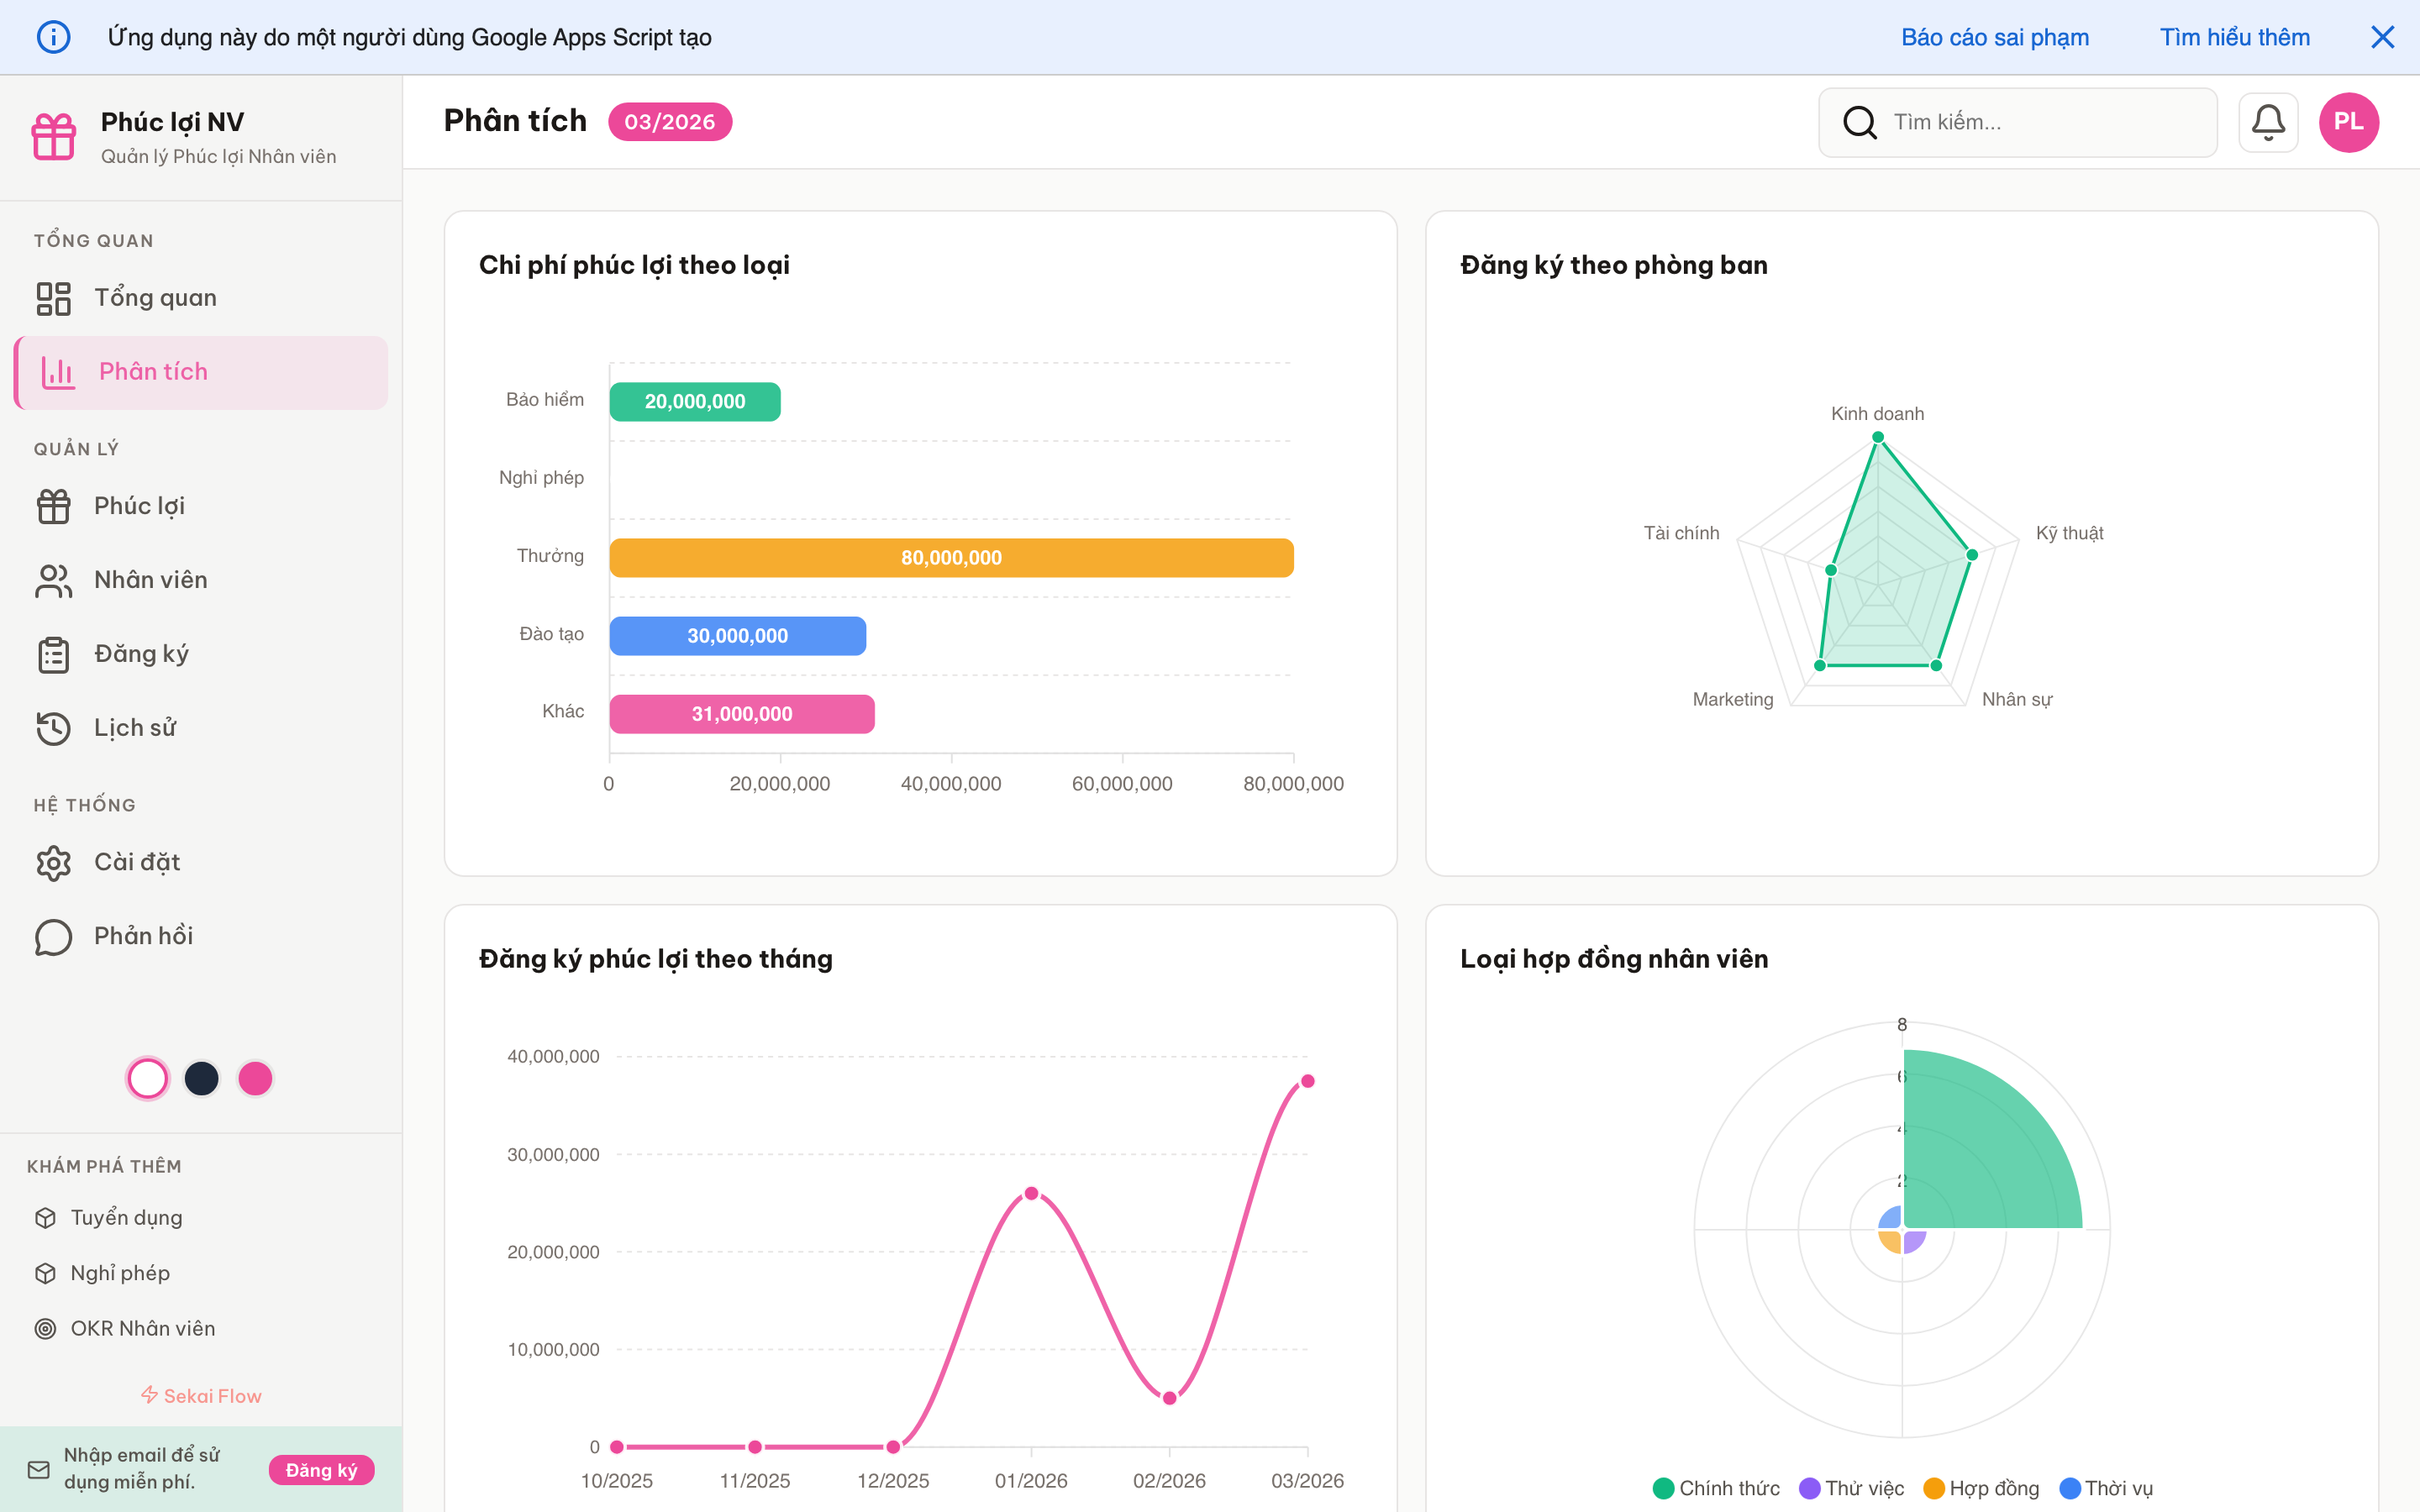Click the Phúc lợi NV gift logo
Screen dimensions: 2420x1512
pos(54,137)
